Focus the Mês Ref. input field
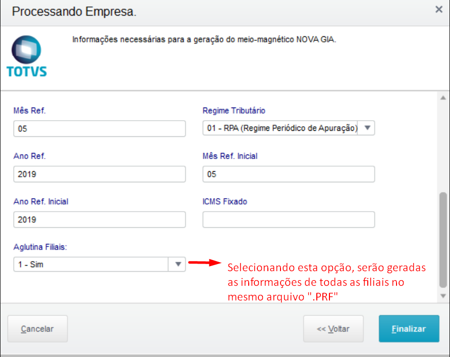Image resolution: width=450 pixels, height=357 pixels. [x=99, y=129]
